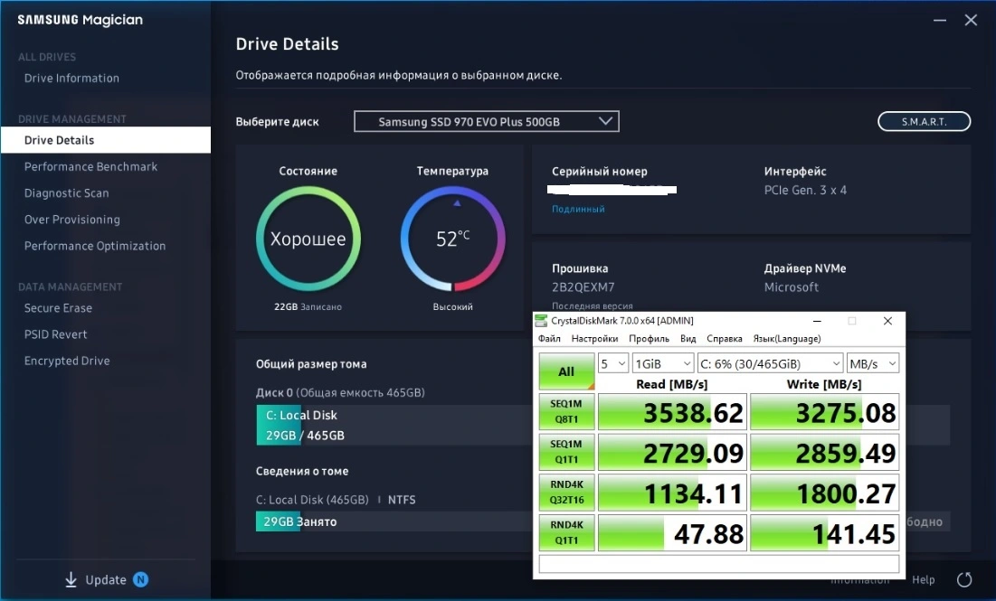The height and width of the screenshot is (601, 996).
Task: Open test size dropdown showing 1GiB
Action: point(662,363)
